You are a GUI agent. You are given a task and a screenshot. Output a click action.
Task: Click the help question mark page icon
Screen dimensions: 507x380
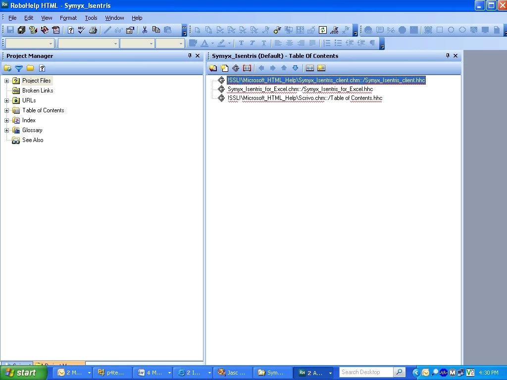[x=70, y=30]
